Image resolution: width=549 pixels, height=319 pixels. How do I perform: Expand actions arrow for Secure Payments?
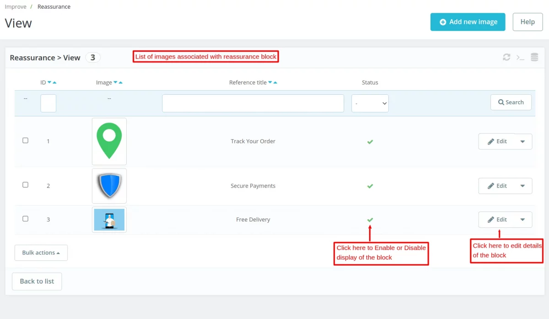pyautogui.click(x=523, y=186)
